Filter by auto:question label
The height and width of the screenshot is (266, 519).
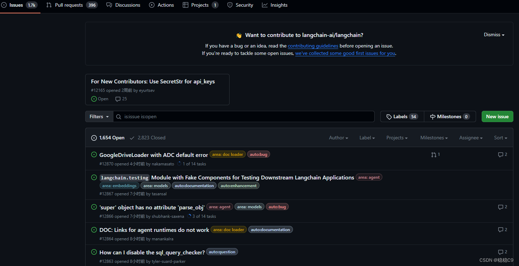pyautogui.click(x=222, y=252)
